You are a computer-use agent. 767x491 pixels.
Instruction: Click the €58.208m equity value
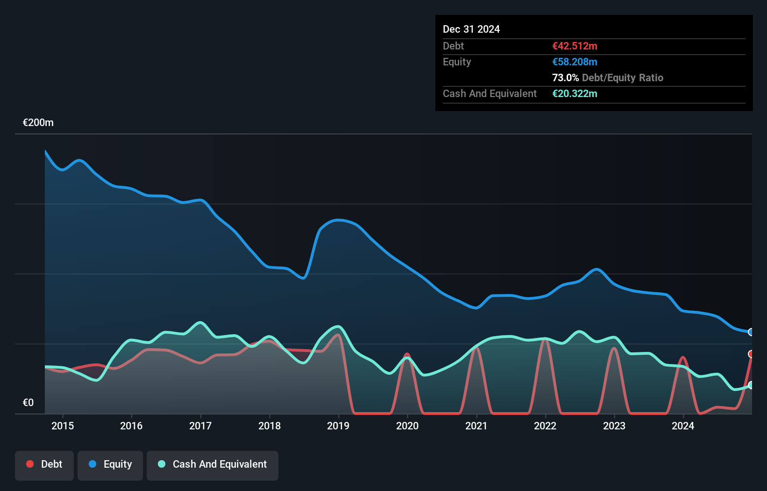pos(575,62)
